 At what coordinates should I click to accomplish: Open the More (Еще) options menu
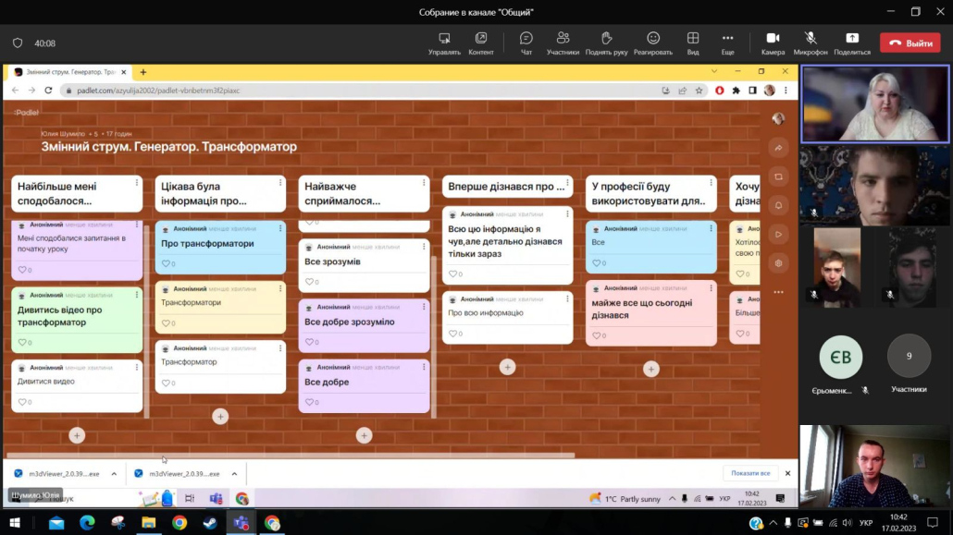[x=727, y=39]
